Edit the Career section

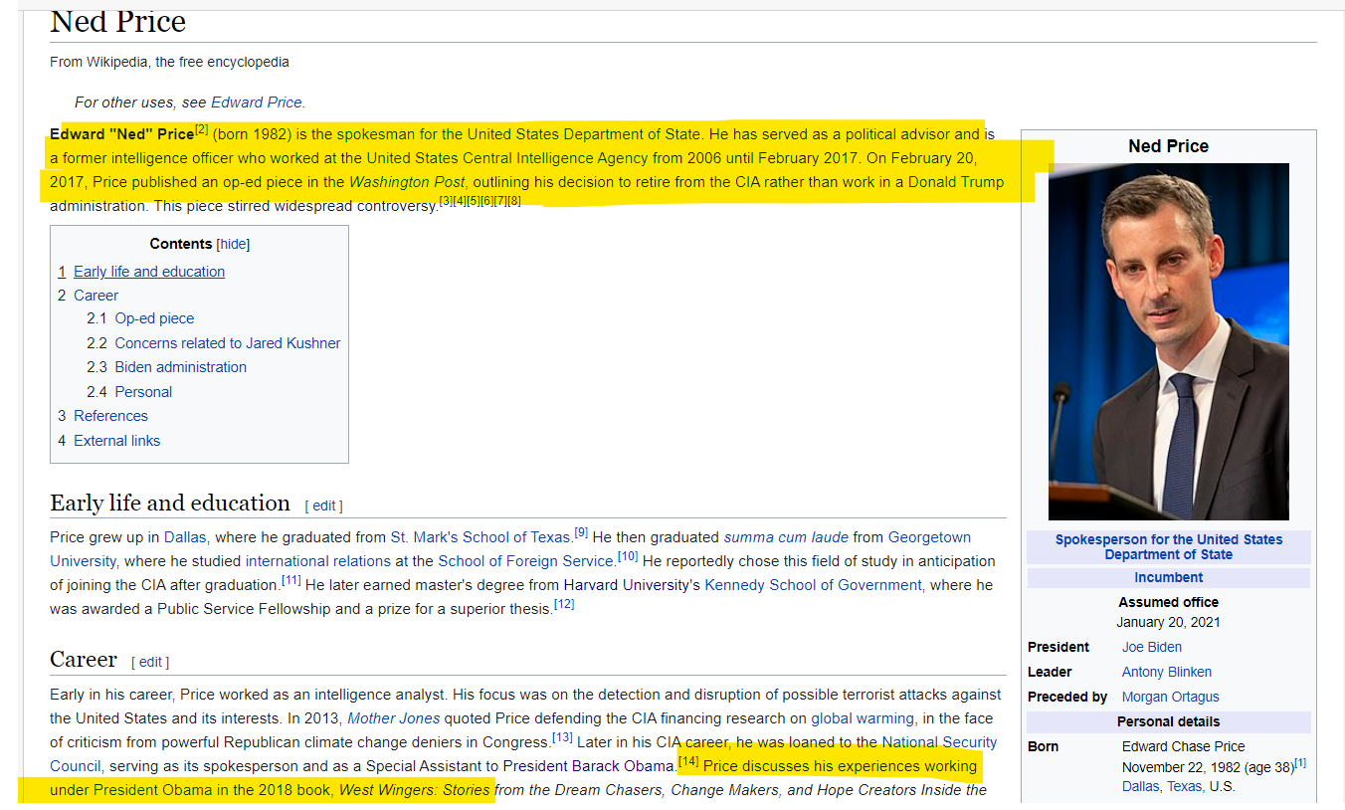pos(150,662)
